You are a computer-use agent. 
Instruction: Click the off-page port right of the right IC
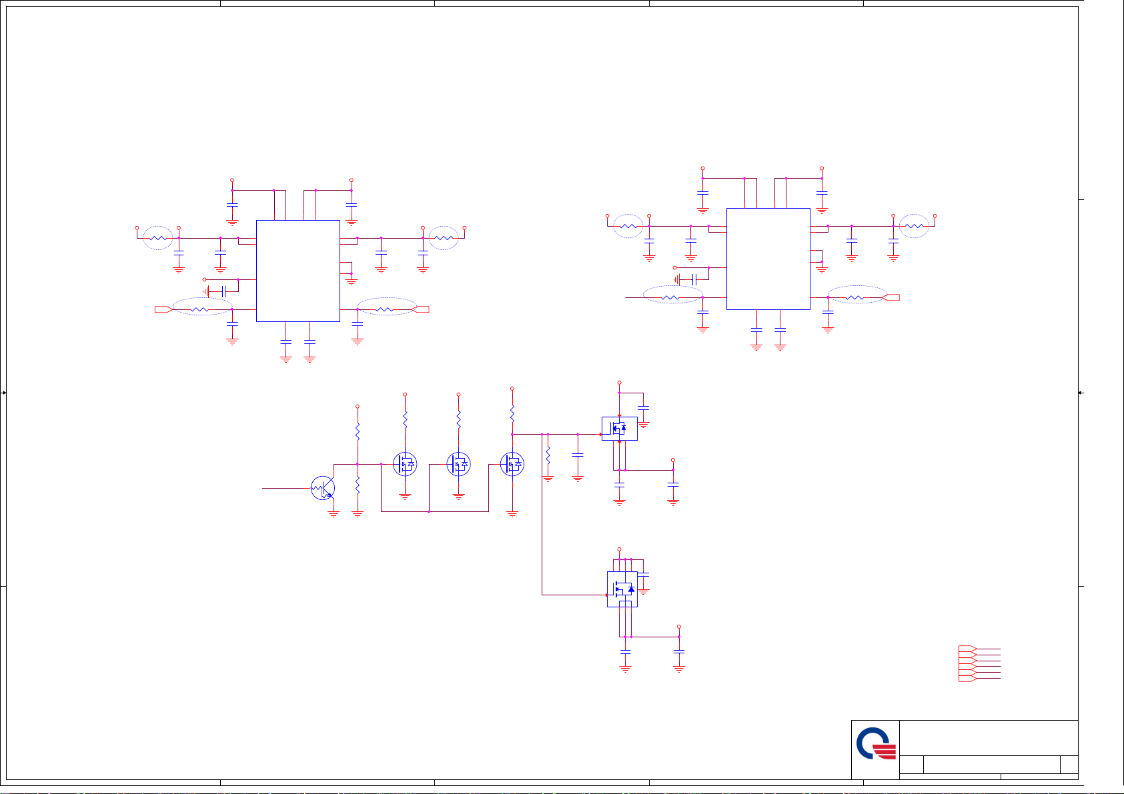(x=891, y=297)
